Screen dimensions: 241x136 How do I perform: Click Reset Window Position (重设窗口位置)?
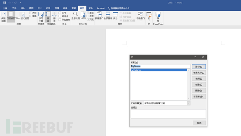coord(127,21)
